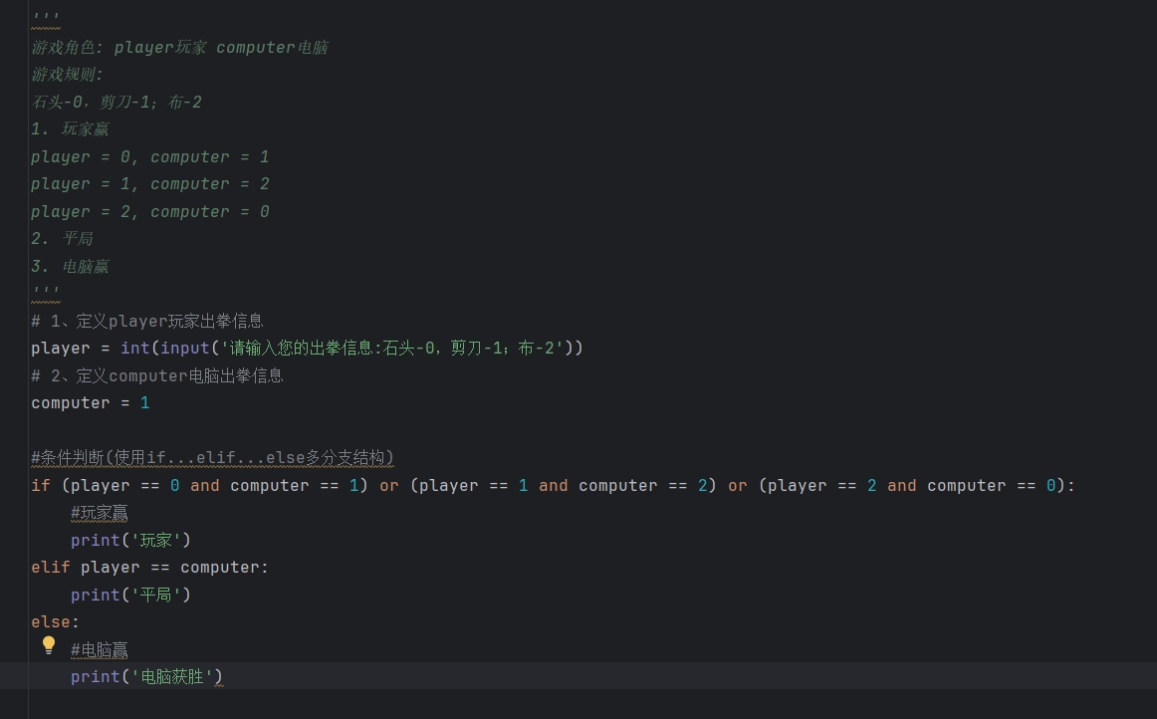Click inside the '请输入您的出拳信息' input prompt string
Viewport: 1157px width, 719px height.
coord(392,348)
